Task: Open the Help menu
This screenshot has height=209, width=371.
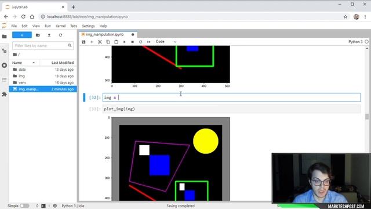Action: click(x=103, y=26)
